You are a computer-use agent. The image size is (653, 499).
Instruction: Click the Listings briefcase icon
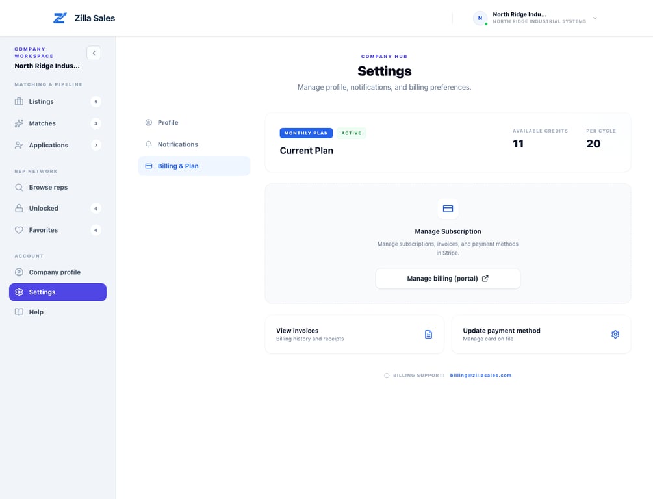[x=19, y=101]
